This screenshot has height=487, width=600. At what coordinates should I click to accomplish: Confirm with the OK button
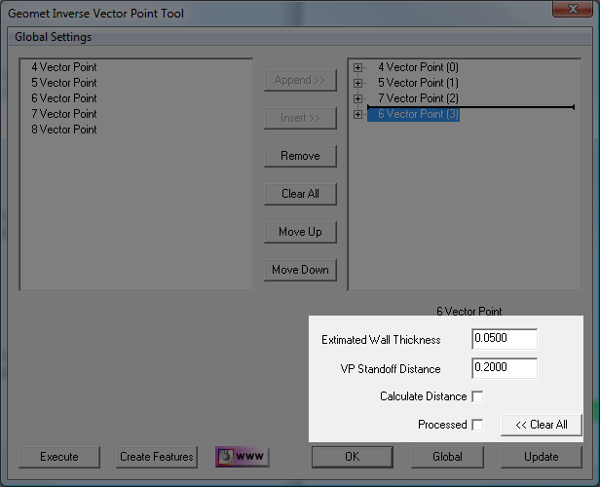[352, 457]
